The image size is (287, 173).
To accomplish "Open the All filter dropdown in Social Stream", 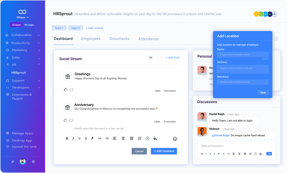I will (154, 58).
